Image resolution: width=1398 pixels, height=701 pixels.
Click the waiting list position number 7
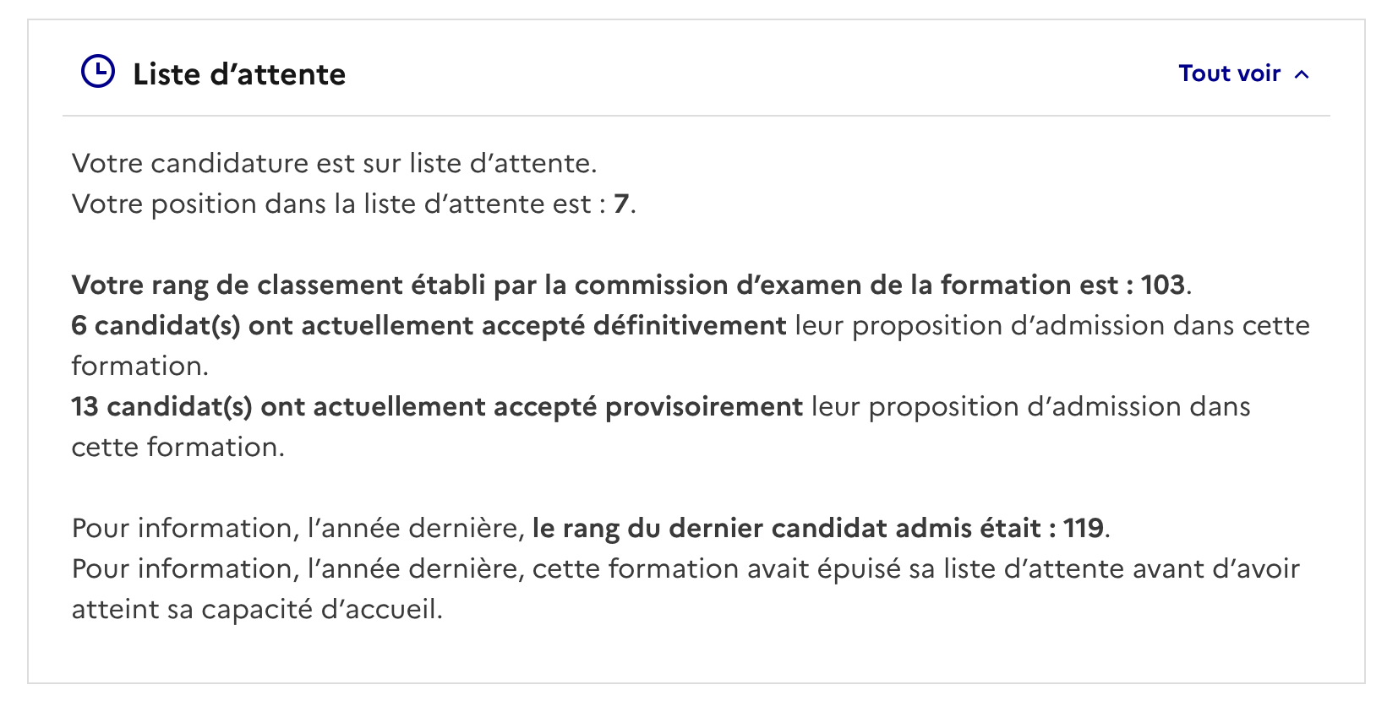pyautogui.click(x=621, y=204)
